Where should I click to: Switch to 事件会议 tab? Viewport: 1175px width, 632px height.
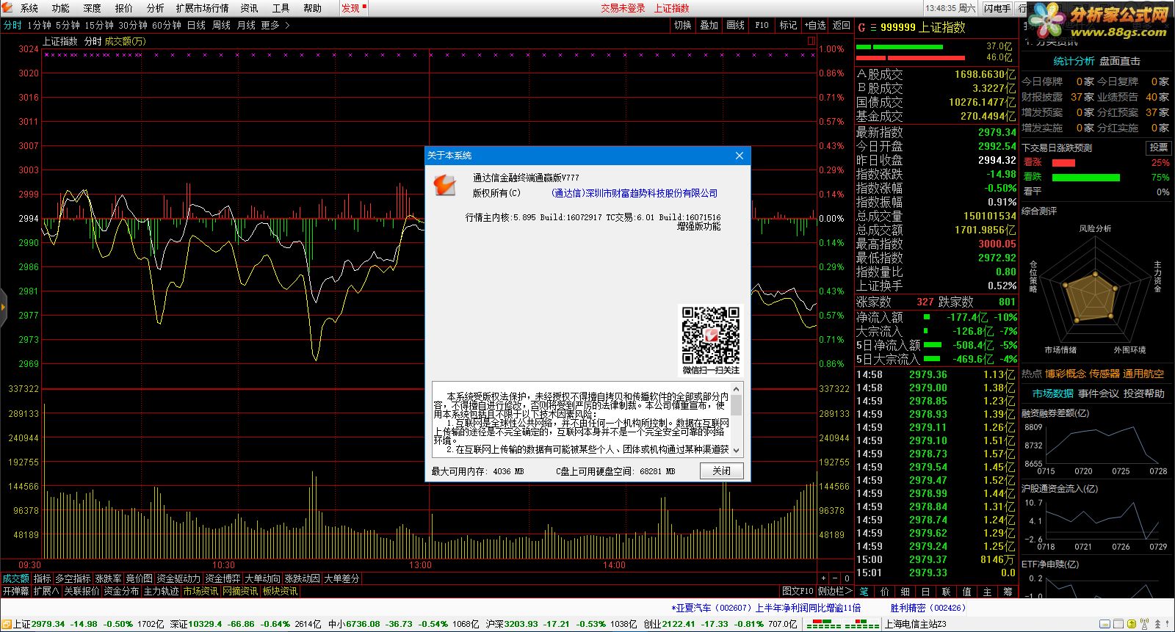coord(1099,393)
